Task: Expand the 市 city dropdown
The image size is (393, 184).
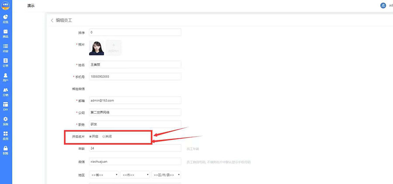Action: click(134, 175)
